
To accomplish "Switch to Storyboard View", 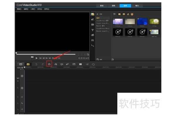I will pos(21,64).
